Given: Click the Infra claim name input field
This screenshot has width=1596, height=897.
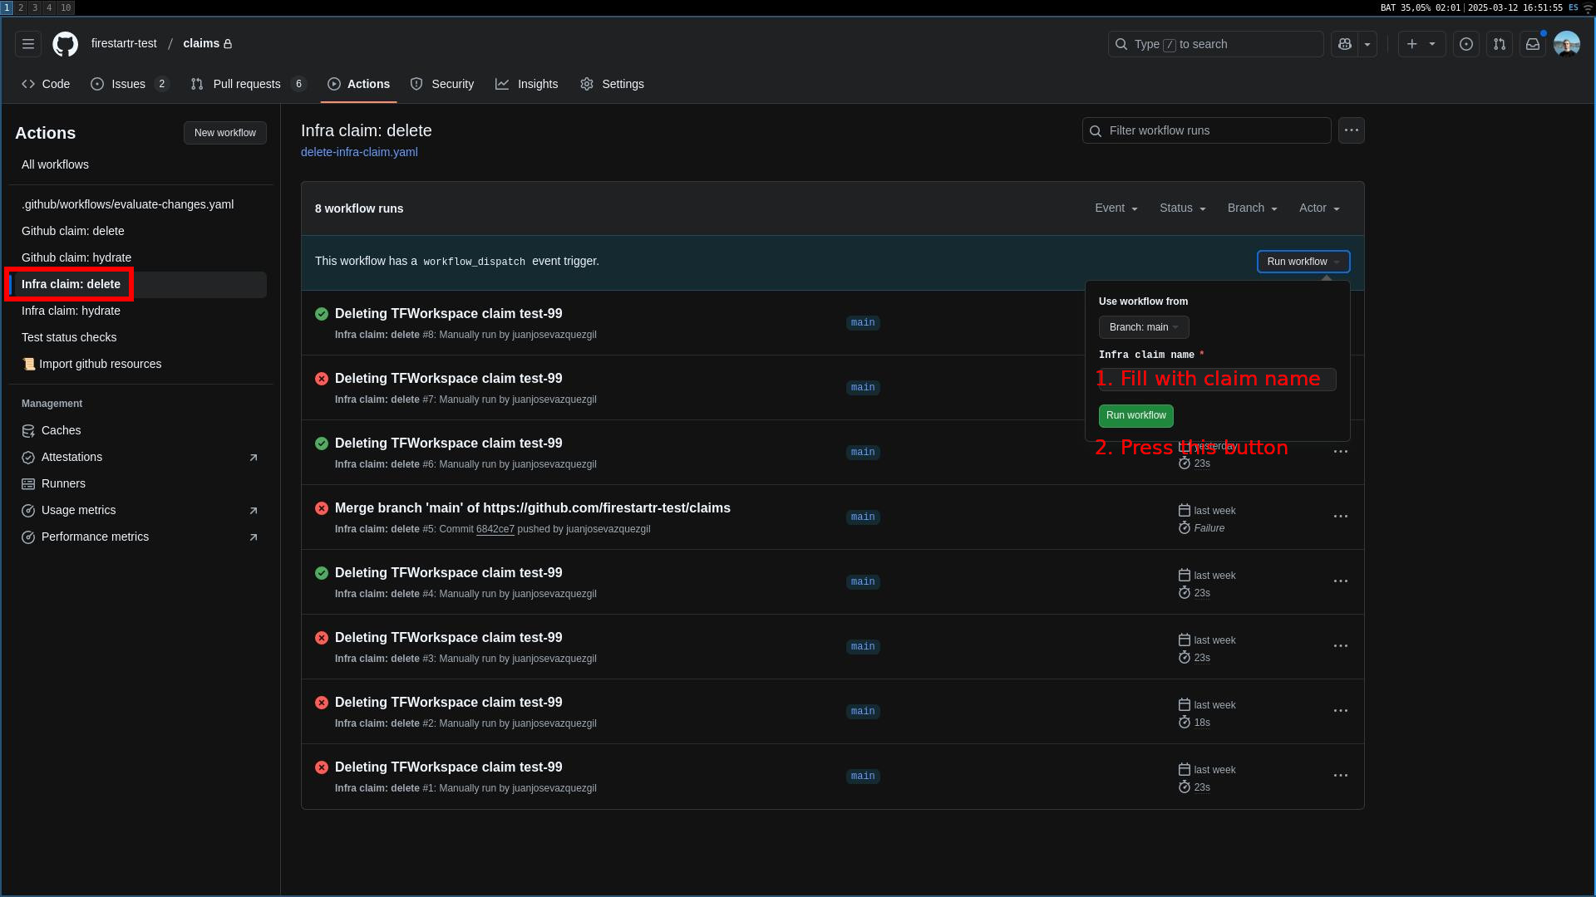Looking at the screenshot, I should coord(1216,380).
